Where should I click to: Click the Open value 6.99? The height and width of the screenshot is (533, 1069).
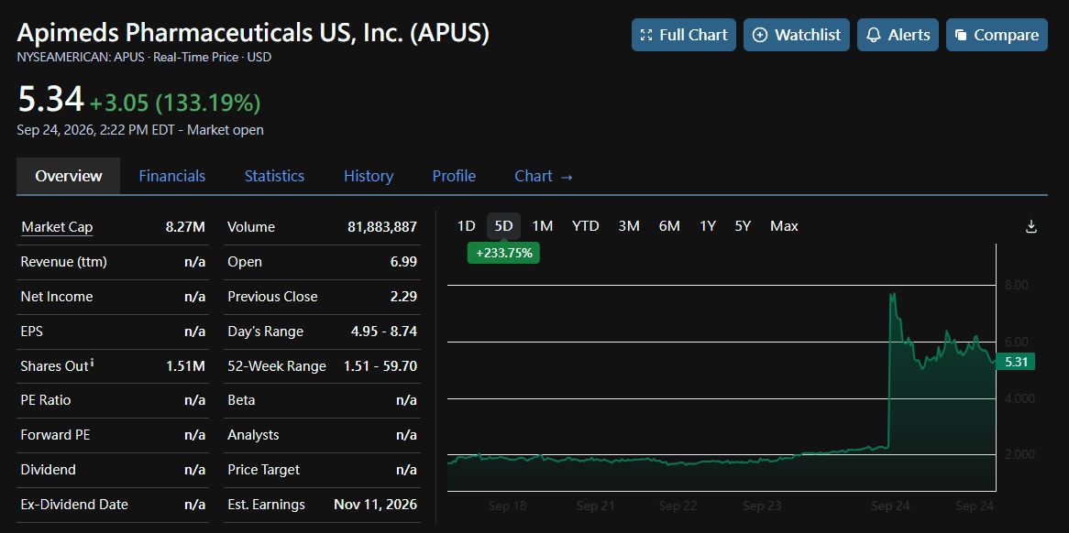[x=405, y=262]
